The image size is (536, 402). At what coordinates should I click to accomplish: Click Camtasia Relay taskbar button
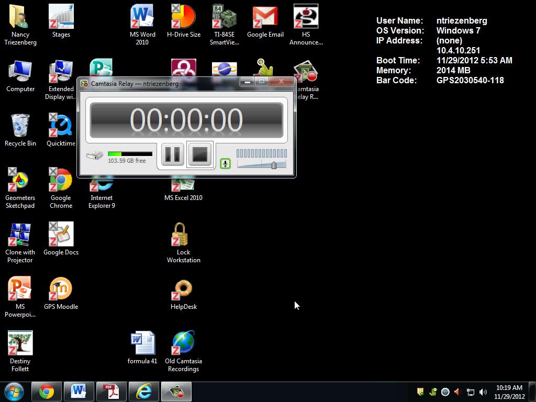click(x=176, y=392)
